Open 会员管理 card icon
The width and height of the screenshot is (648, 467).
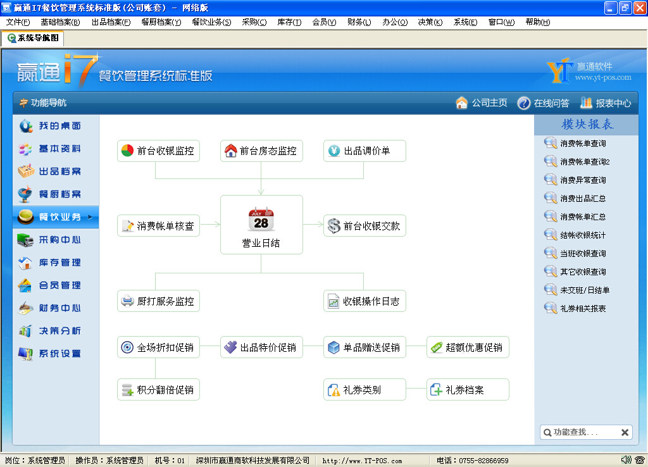pyautogui.click(x=25, y=285)
